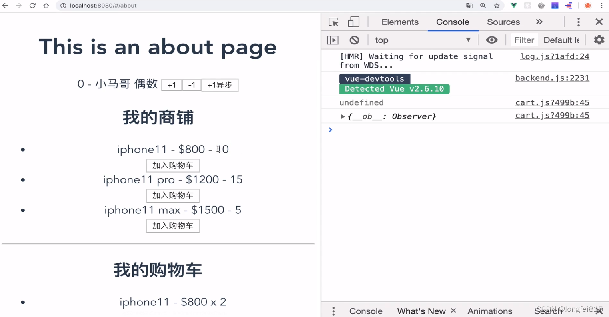Open the drawer three-dot menu
Viewport: 609px width, 317px height.
click(x=333, y=311)
